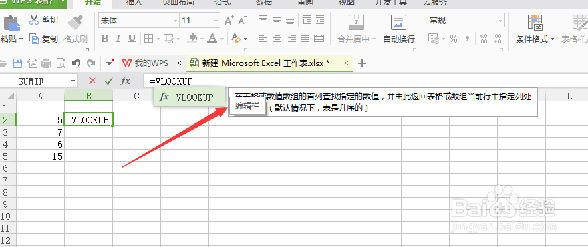Open the alignment settings dialog launcher

(415, 49)
